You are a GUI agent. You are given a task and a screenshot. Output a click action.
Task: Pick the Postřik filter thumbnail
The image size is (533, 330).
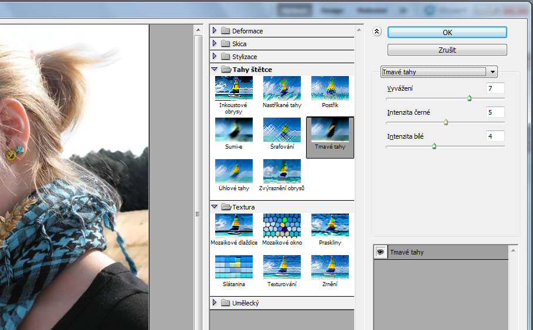click(x=330, y=88)
